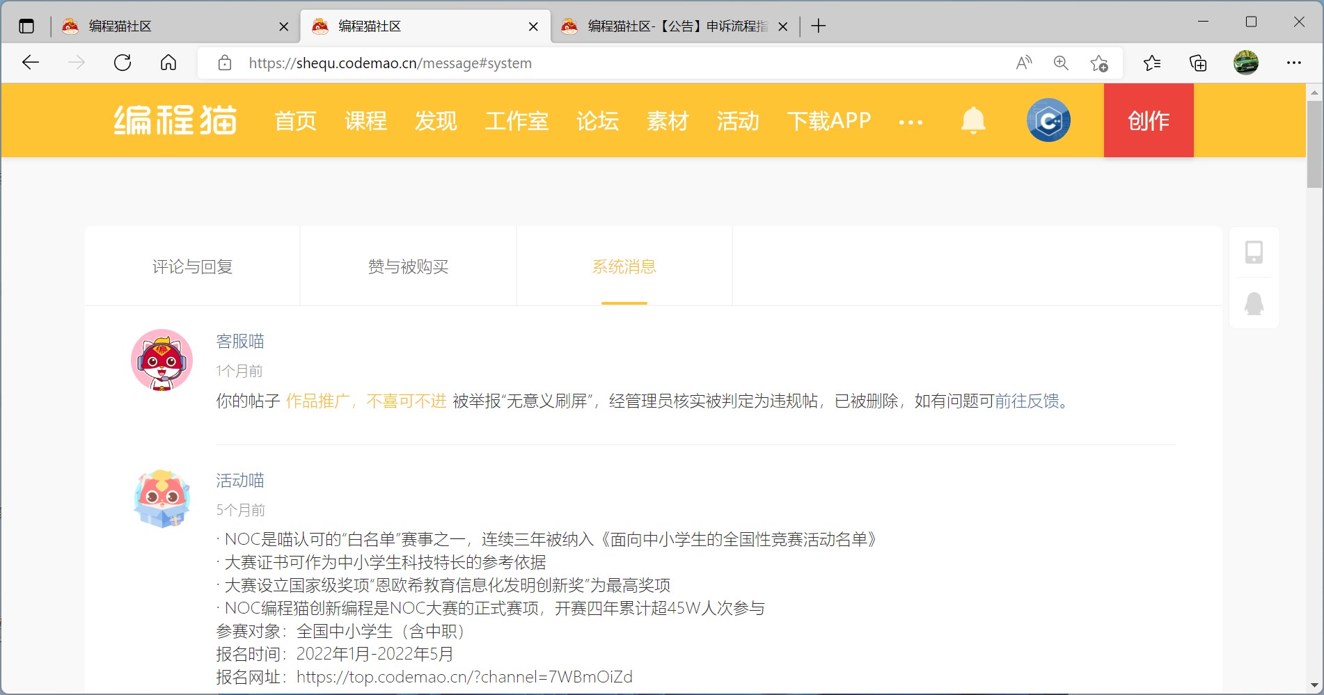Open the notification bell in site header
Image resolution: width=1324 pixels, height=695 pixels.
973,120
